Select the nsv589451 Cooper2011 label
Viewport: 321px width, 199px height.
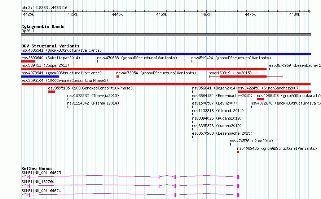45,65
